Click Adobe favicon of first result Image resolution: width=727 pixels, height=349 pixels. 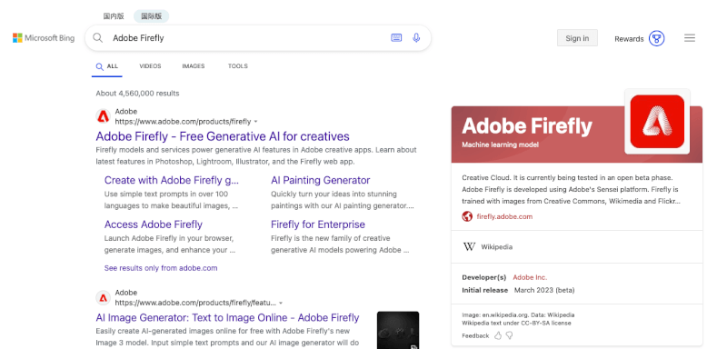(x=104, y=116)
